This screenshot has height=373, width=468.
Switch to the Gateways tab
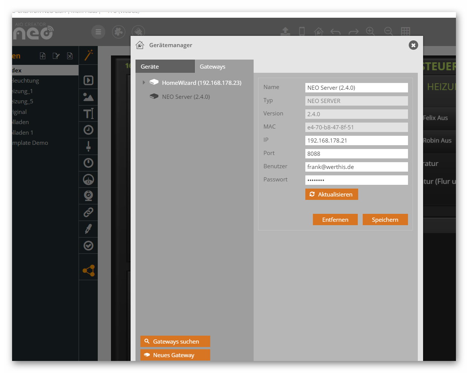[x=224, y=66]
